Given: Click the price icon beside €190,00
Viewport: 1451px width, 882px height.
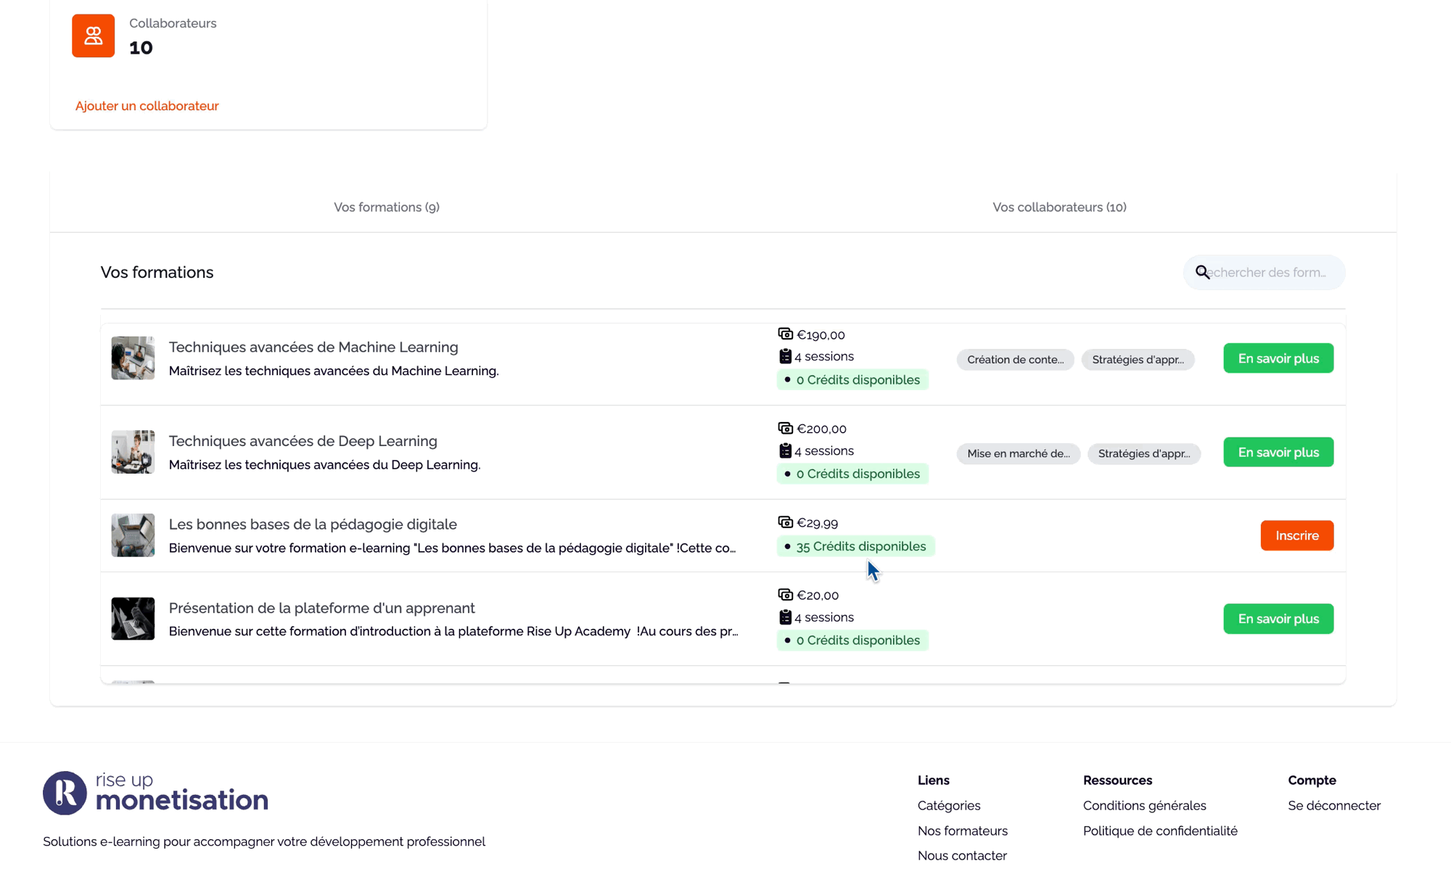Looking at the screenshot, I should (x=785, y=334).
